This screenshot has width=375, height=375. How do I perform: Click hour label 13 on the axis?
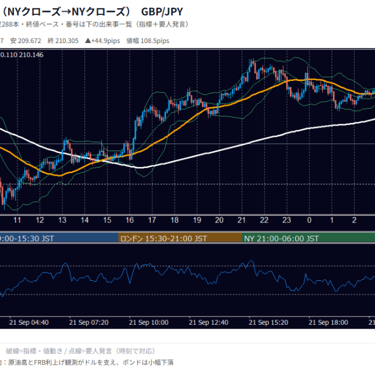click(62, 220)
